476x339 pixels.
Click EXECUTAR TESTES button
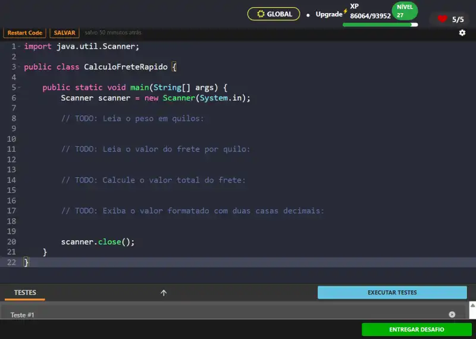coord(392,293)
